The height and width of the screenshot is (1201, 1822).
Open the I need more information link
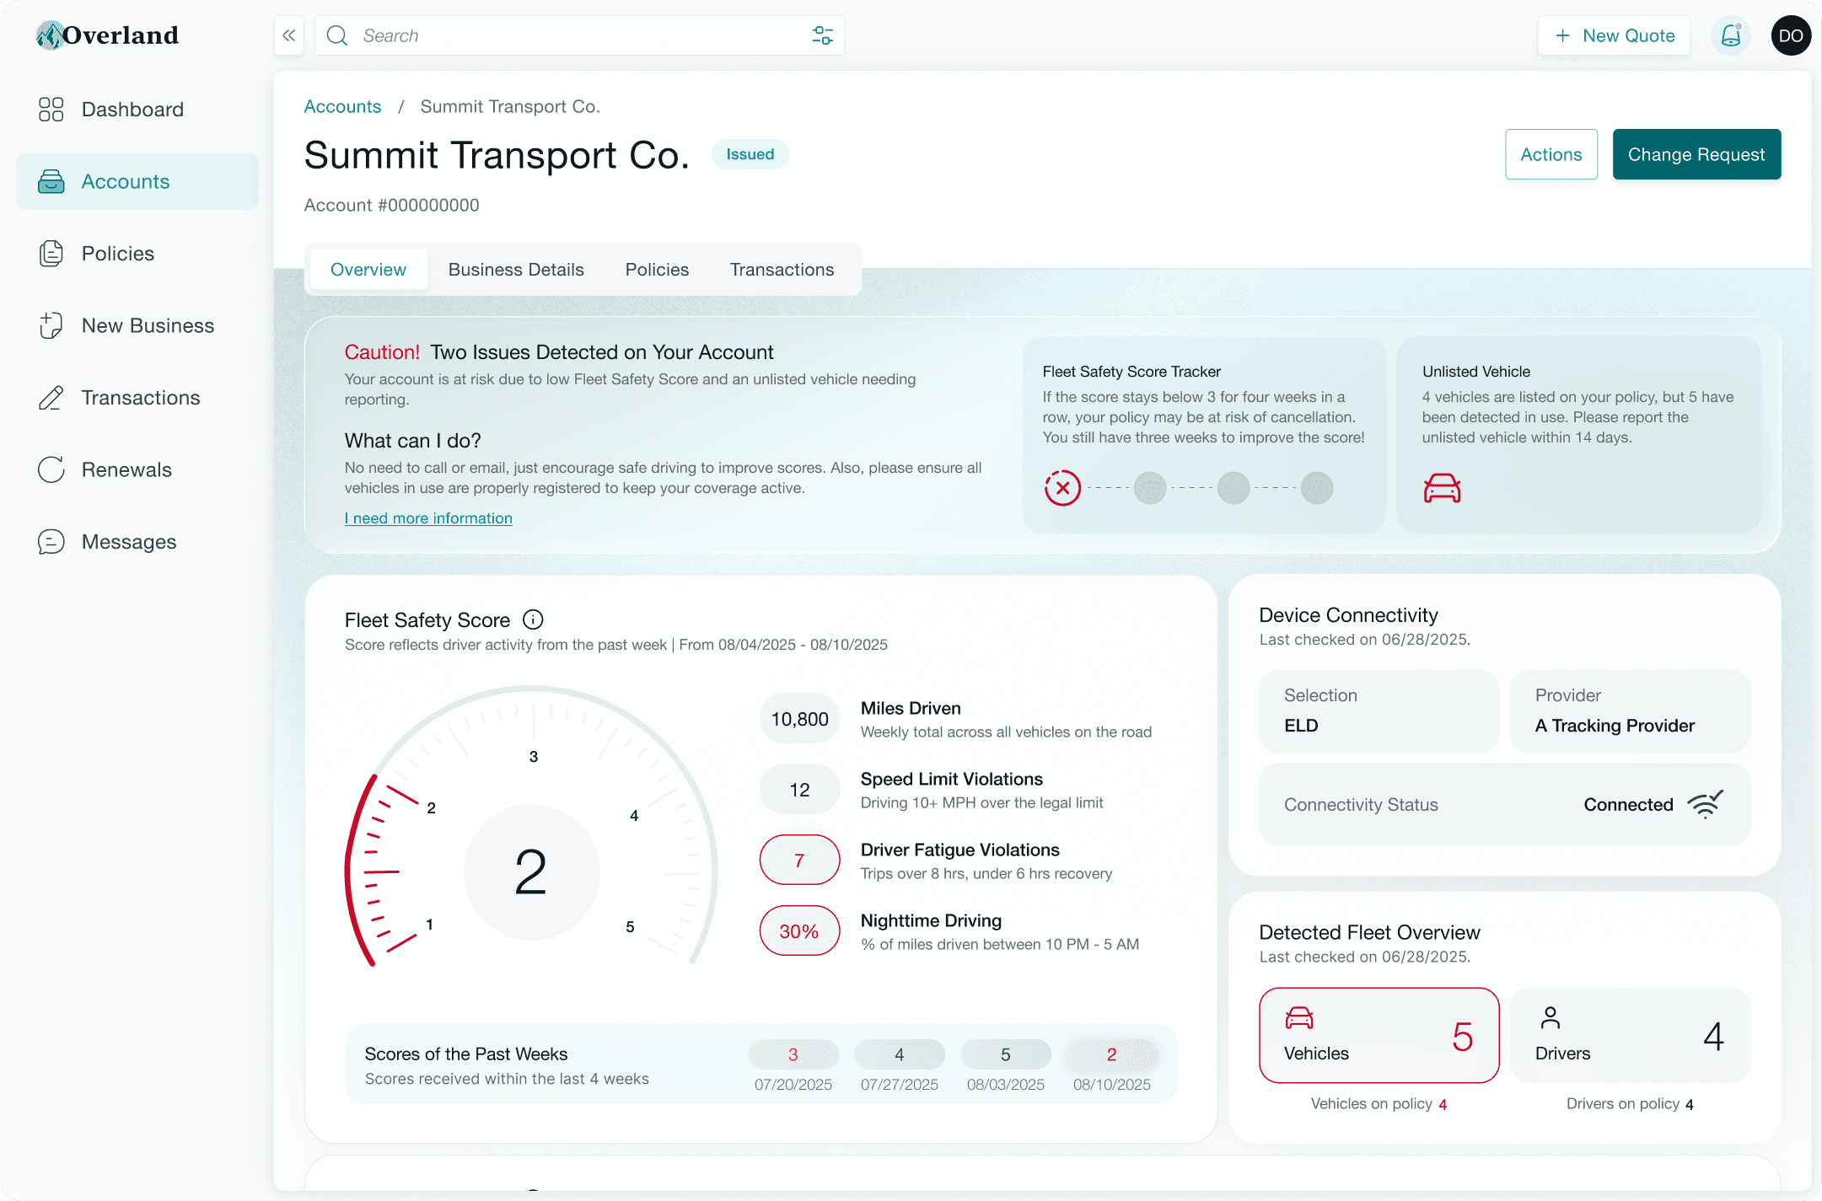[x=428, y=518]
